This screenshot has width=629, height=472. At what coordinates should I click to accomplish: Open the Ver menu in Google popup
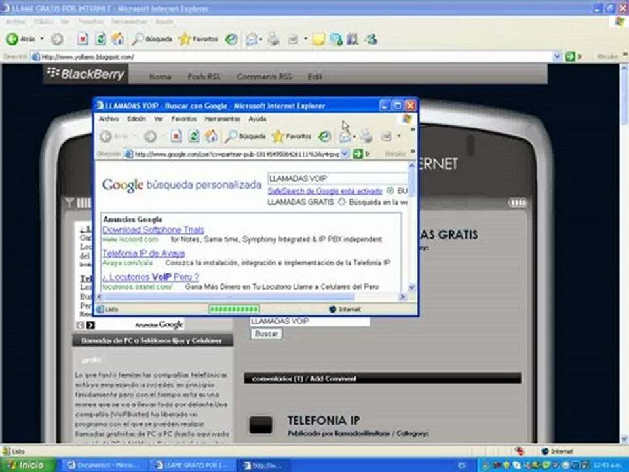click(159, 119)
